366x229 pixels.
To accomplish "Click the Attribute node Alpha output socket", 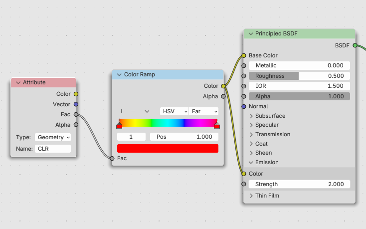I will [76, 125].
